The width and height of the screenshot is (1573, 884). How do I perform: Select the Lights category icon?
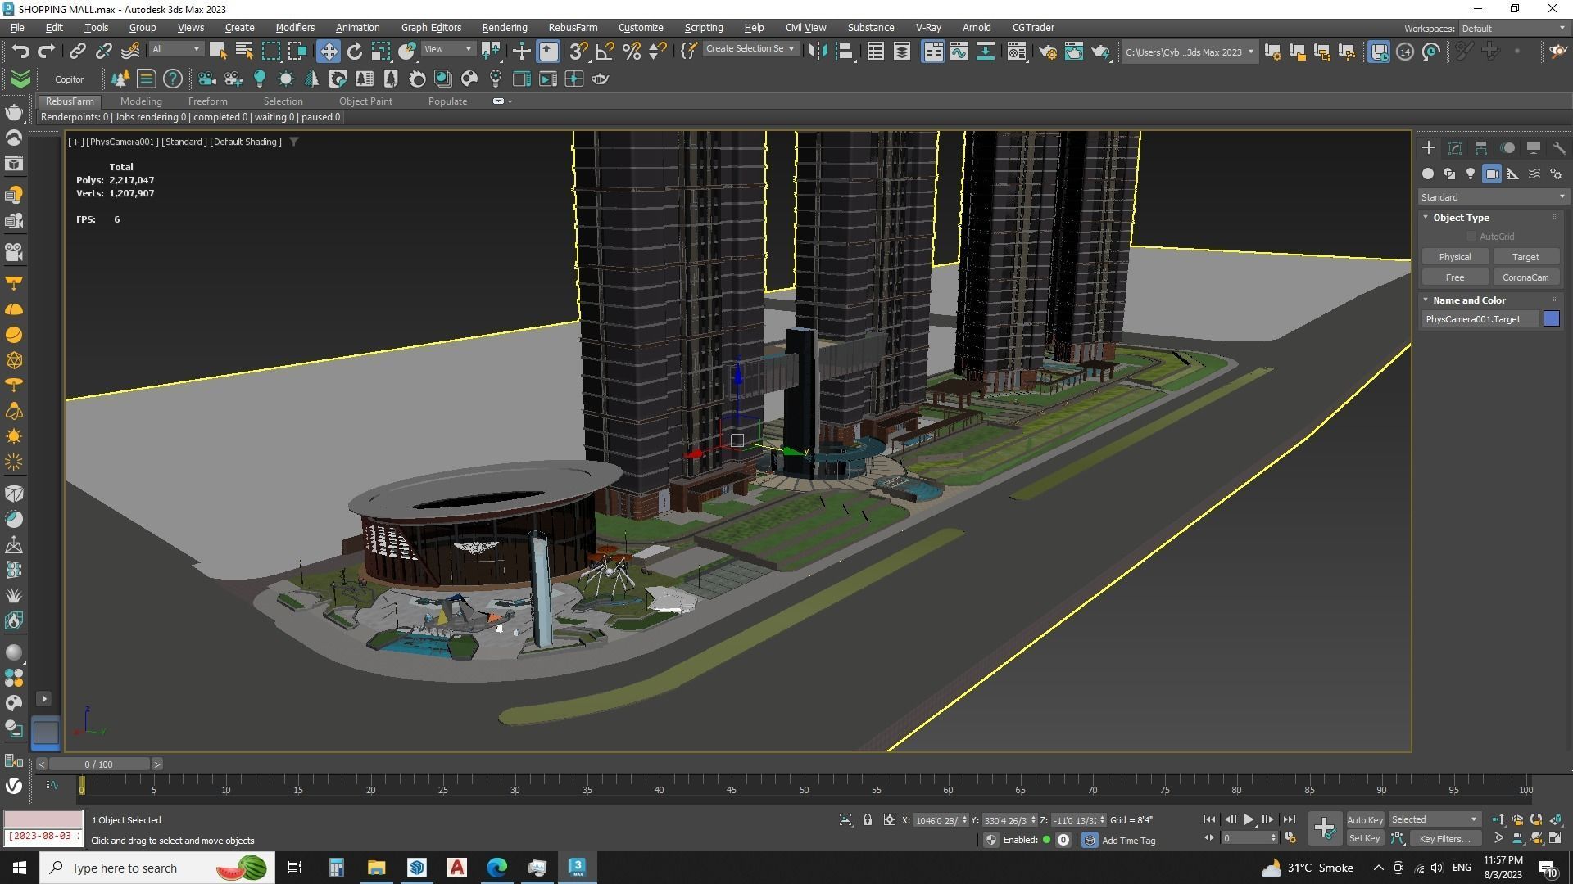(1471, 174)
